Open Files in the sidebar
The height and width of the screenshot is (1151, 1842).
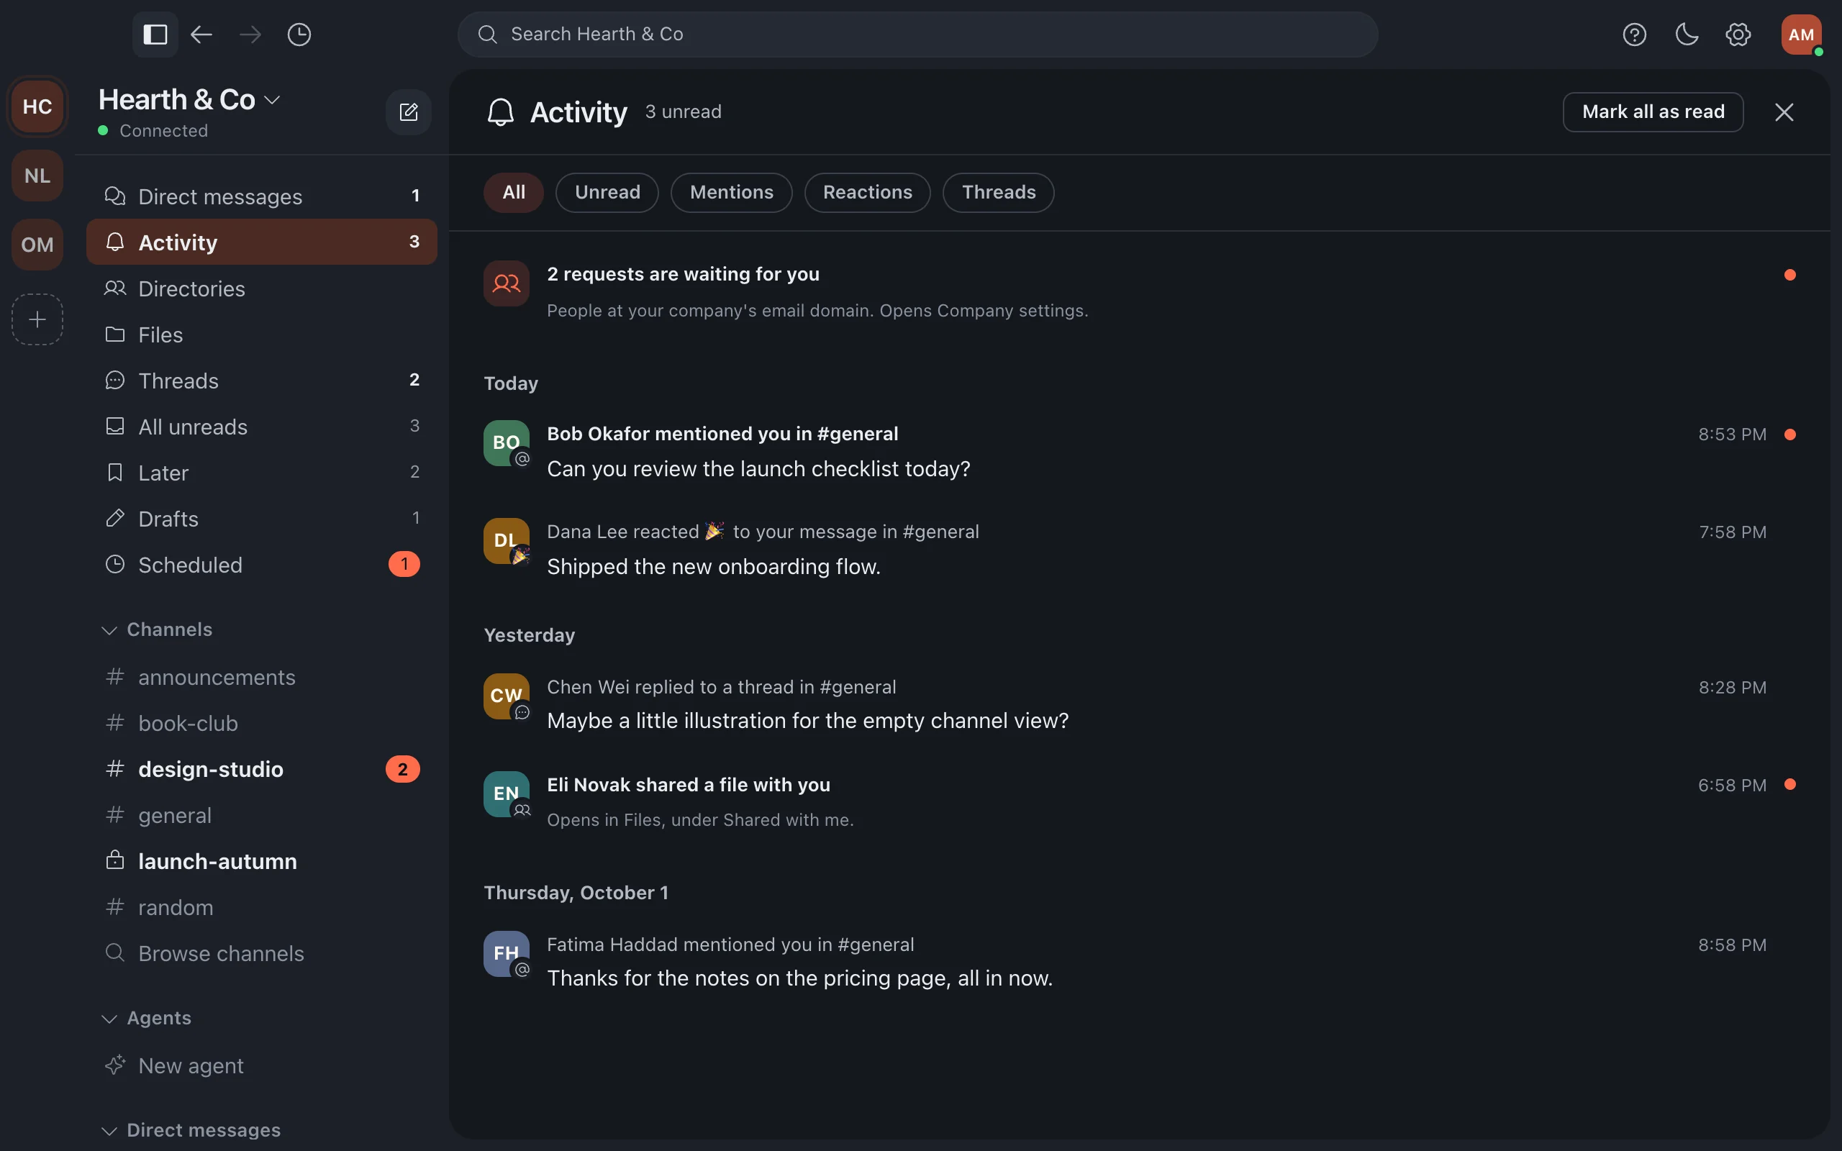(262, 335)
